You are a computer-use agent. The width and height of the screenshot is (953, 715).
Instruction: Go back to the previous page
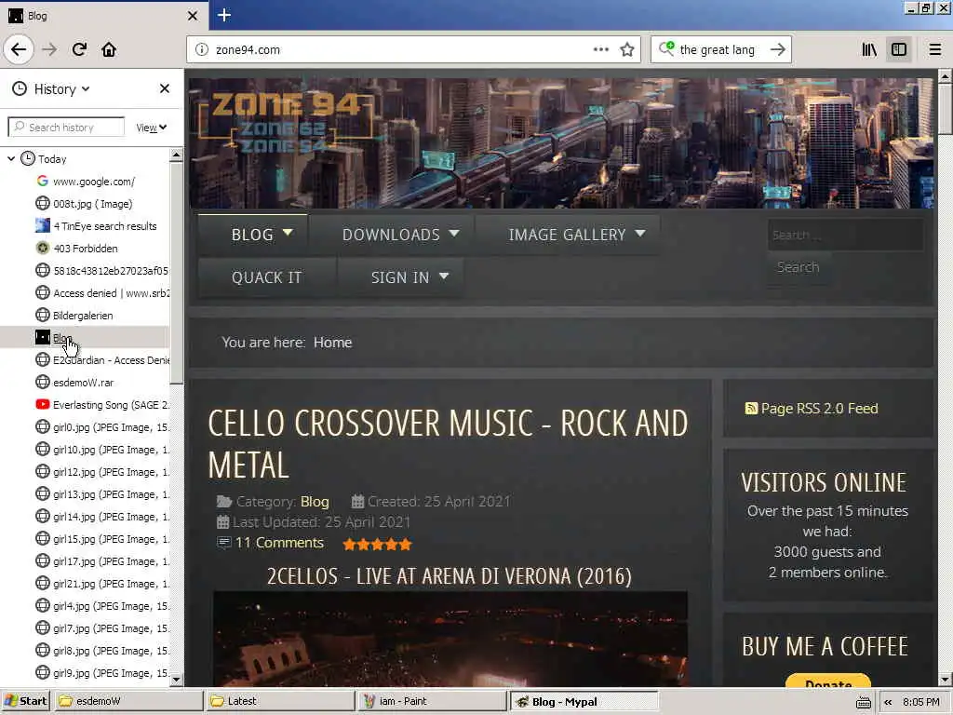pos(19,49)
